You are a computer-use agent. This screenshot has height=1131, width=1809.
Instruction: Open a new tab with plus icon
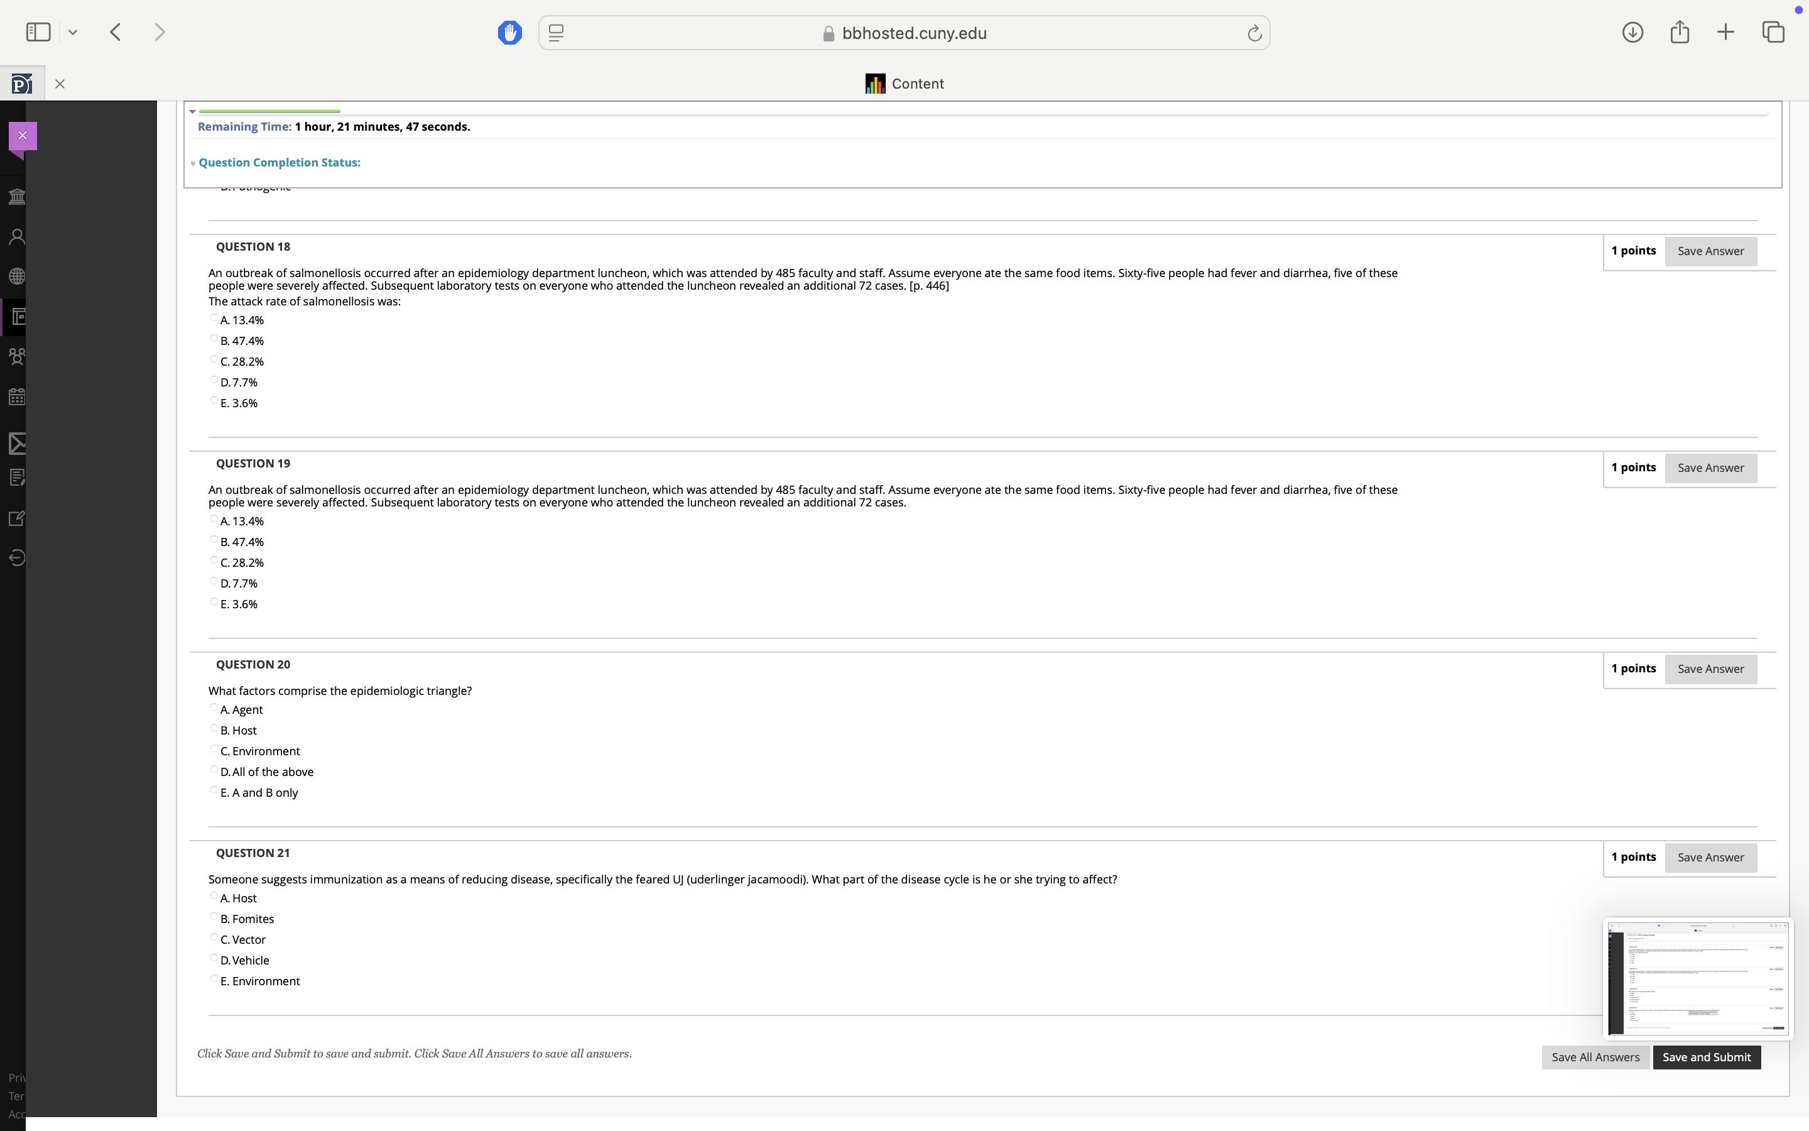click(1725, 32)
